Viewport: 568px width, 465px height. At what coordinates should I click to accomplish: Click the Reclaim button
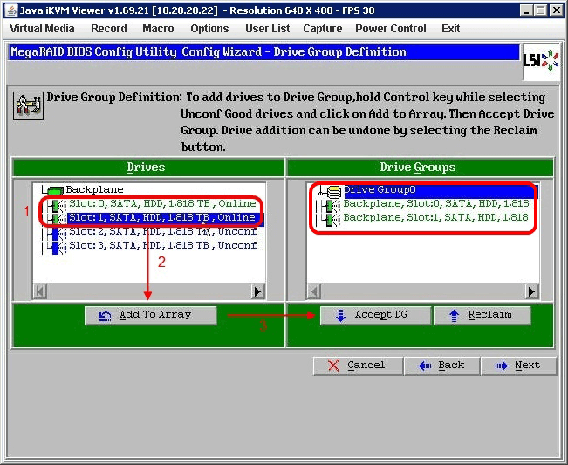click(482, 315)
